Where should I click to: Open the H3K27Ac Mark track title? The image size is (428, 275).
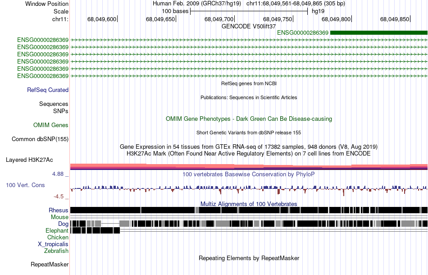pyautogui.click(x=249, y=153)
